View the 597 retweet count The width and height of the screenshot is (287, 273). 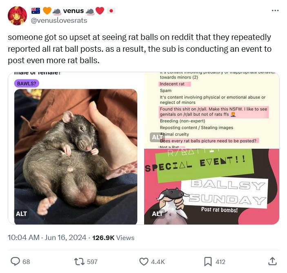tap(92, 262)
